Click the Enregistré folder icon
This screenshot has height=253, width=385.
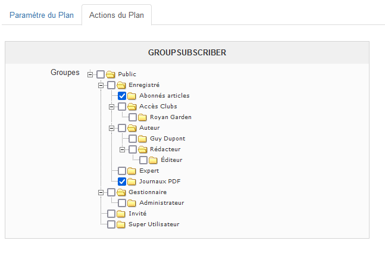[x=121, y=85]
